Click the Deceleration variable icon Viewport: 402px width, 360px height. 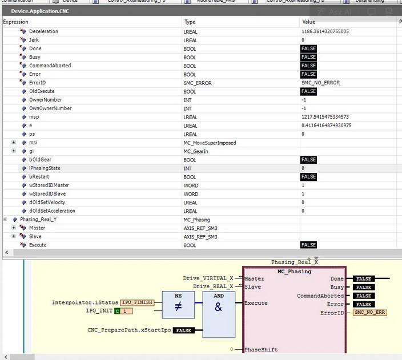(23, 31)
